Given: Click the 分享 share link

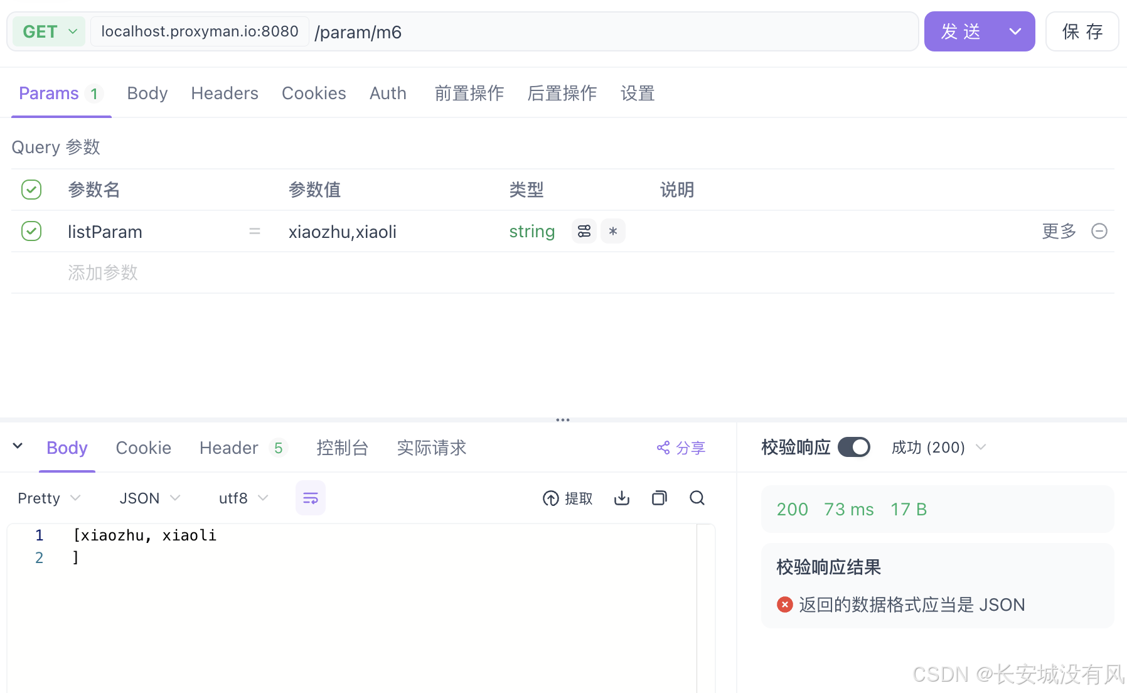Looking at the screenshot, I should (681, 448).
